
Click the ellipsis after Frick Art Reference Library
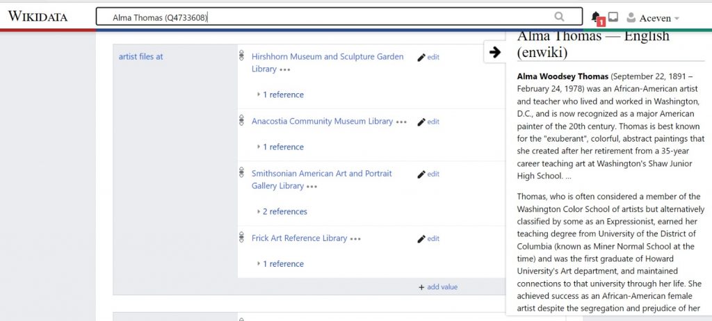click(x=355, y=239)
